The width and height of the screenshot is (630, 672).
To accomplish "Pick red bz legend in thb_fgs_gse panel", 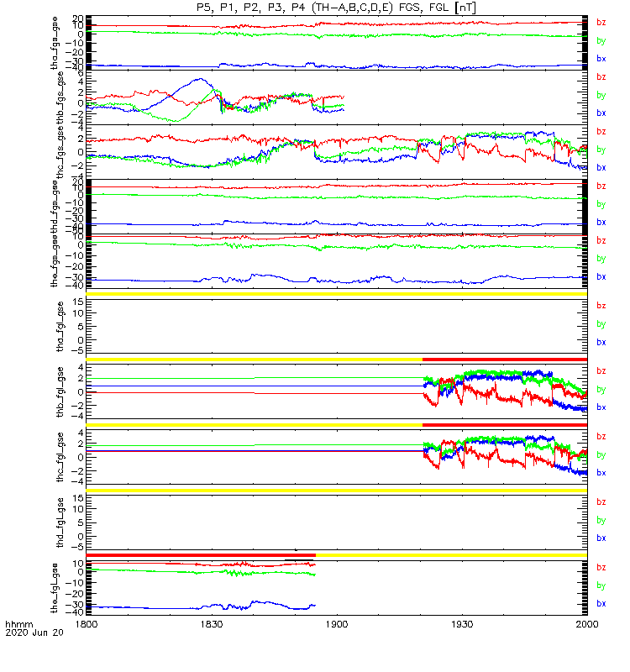I will pyautogui.click(x=601, y=76).
